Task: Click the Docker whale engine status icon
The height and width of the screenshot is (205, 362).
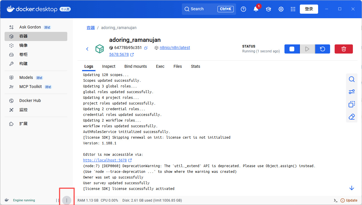Action: coord(7,200)
